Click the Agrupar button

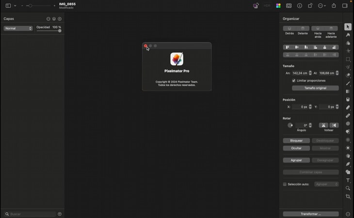pyautogui.click(x=296, y=160)
